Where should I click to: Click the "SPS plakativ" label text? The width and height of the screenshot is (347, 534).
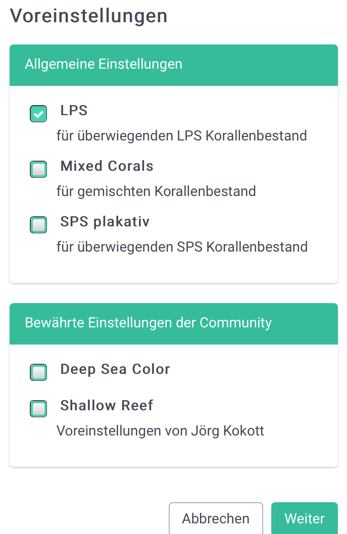click(x=105, y=222)
